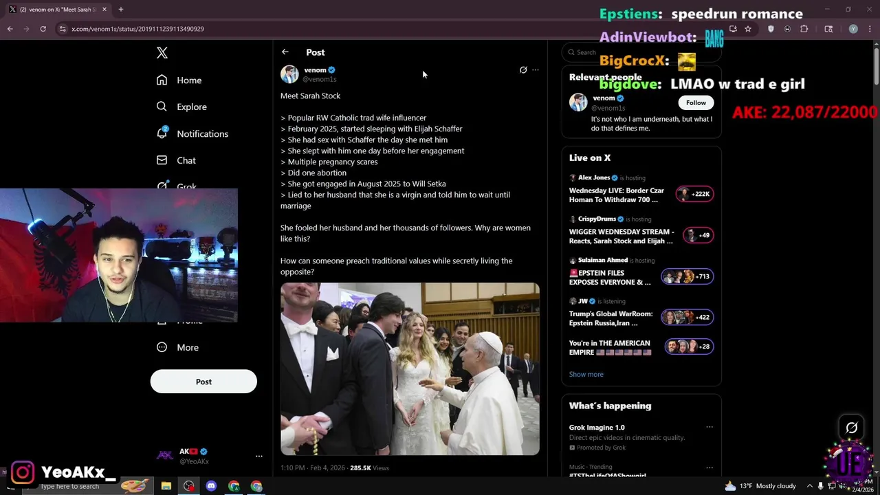Click the AK account avatar
The width and height of the screenshot is (880, 495).
[x=165, y=456]
